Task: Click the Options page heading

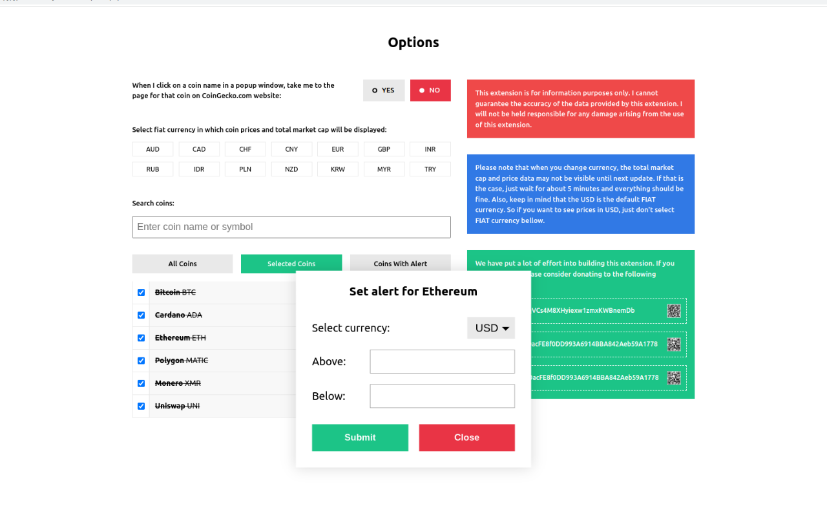Action: click(x=413, y=43)
